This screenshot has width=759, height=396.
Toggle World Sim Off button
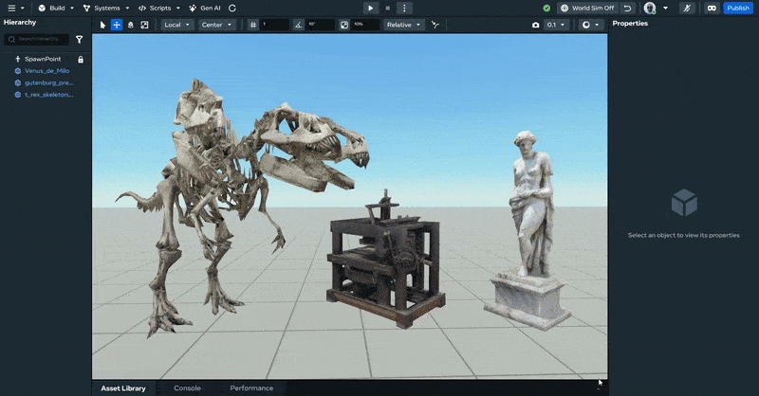(x=587, y=9)
